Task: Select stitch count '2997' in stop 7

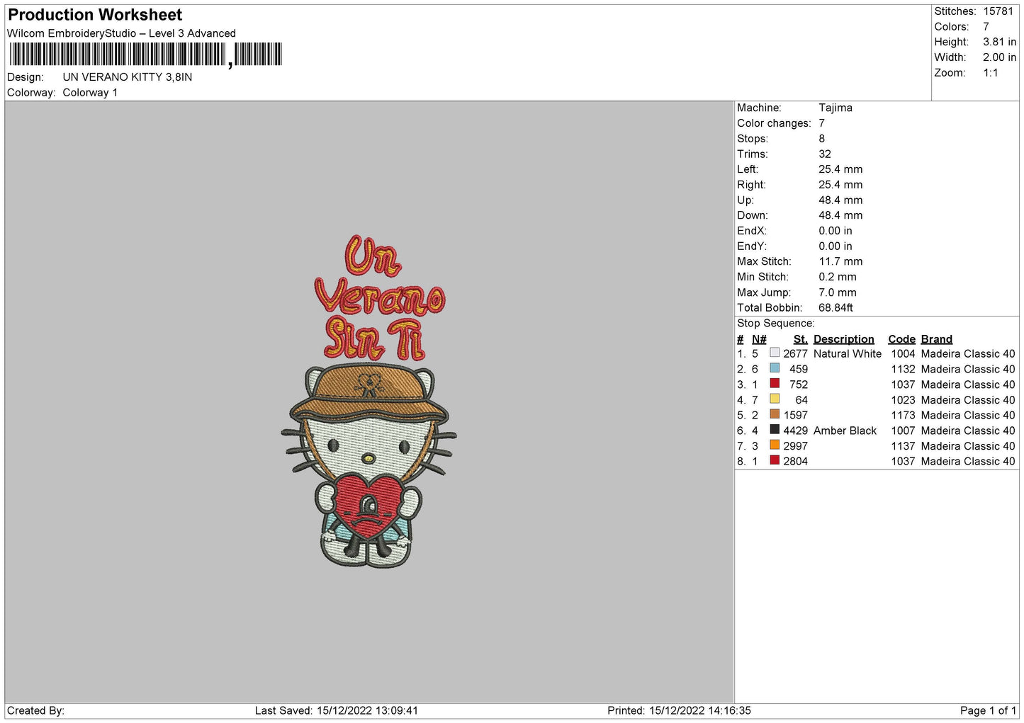Action: pos(795,446)
